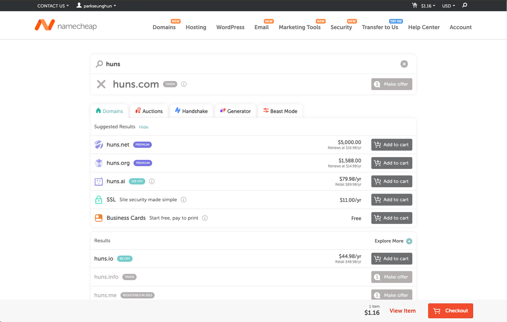The width and height of the screenshot is (507, 322).
Task: Open the USD currency dropdown
Action: coord(449,6)
